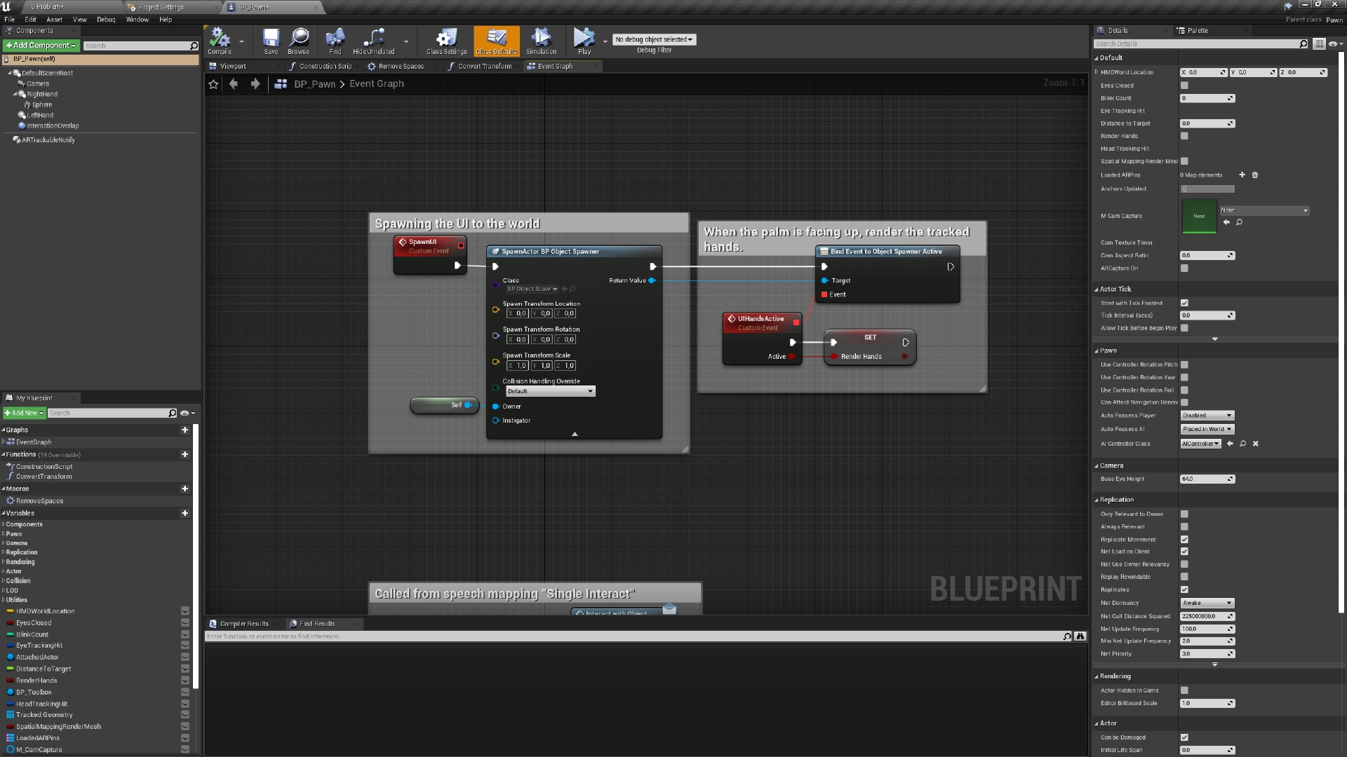Screen dimensions: 1347x757
Task: Open Collision Handling Override dropdown on spawn node
Action: coord(550,391)
